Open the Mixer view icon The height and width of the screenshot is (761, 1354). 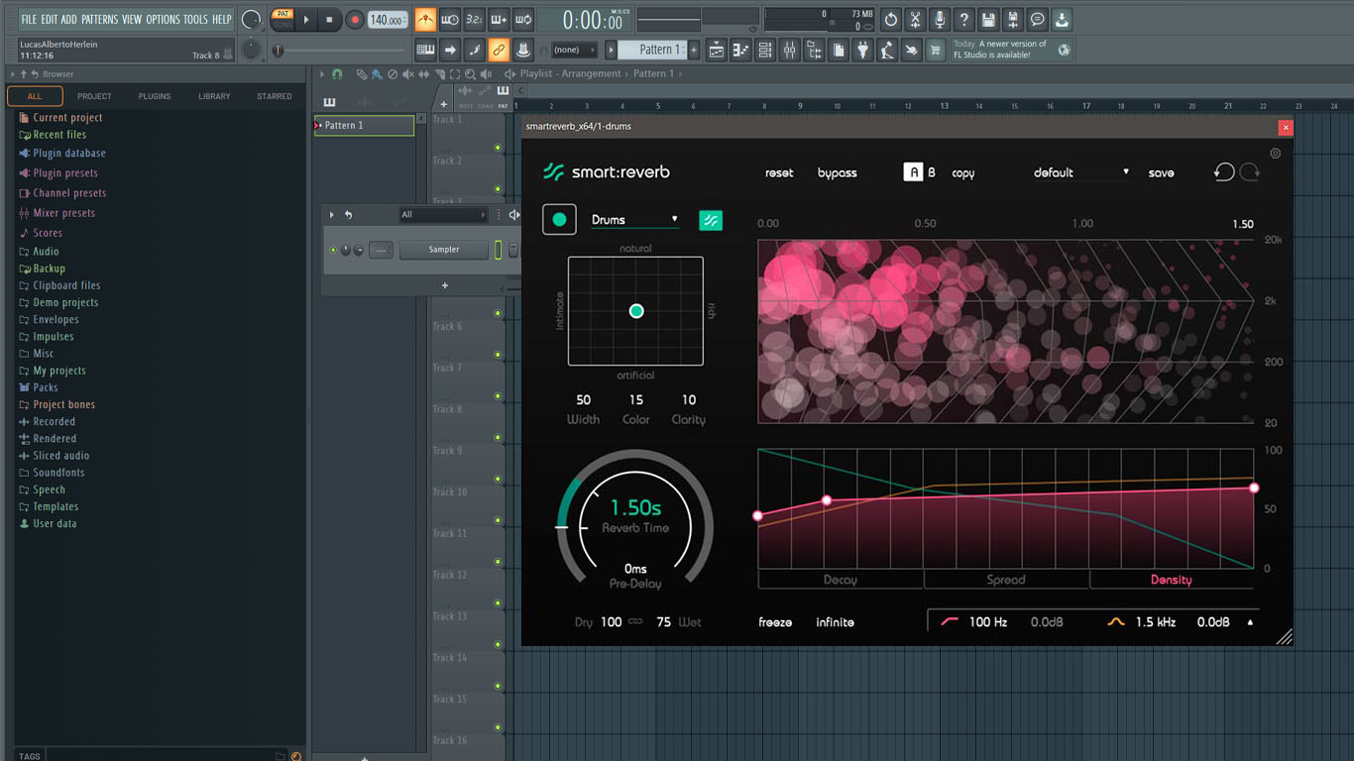pyautogui.click(x=789, y=50)
